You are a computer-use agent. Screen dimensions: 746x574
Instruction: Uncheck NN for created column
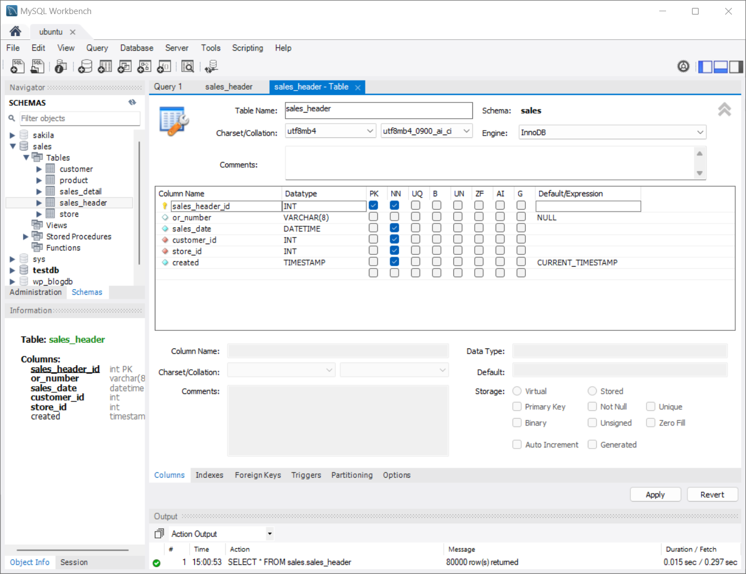click(x=394, y=262)
